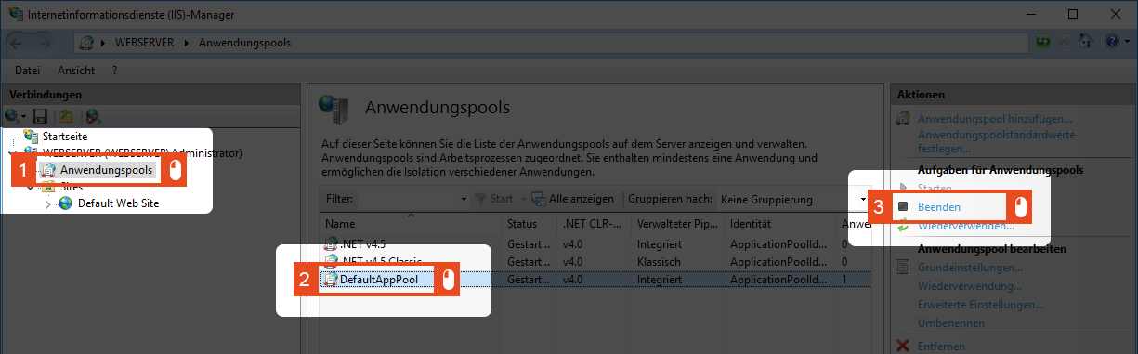Click the save floppy disk icon in Verbindungen
Image resolution: width=1138 pixels, height=354 pixels.
pyautogui.click(x=40, y=116)
